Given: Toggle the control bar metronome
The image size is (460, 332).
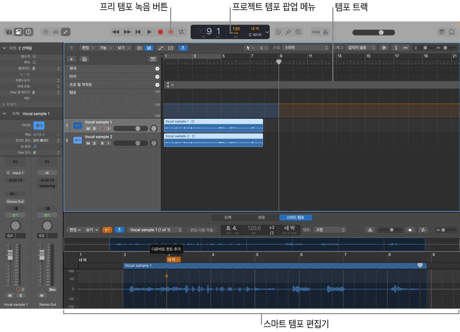Looking at the screenshot, I should pyautogui.click(x=325, y=32).
